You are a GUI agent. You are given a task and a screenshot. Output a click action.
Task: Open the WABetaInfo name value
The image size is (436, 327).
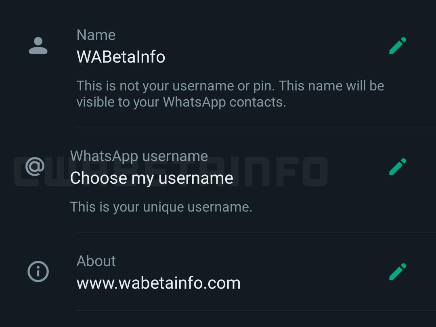pyautogui.click(x=121, y=57)
